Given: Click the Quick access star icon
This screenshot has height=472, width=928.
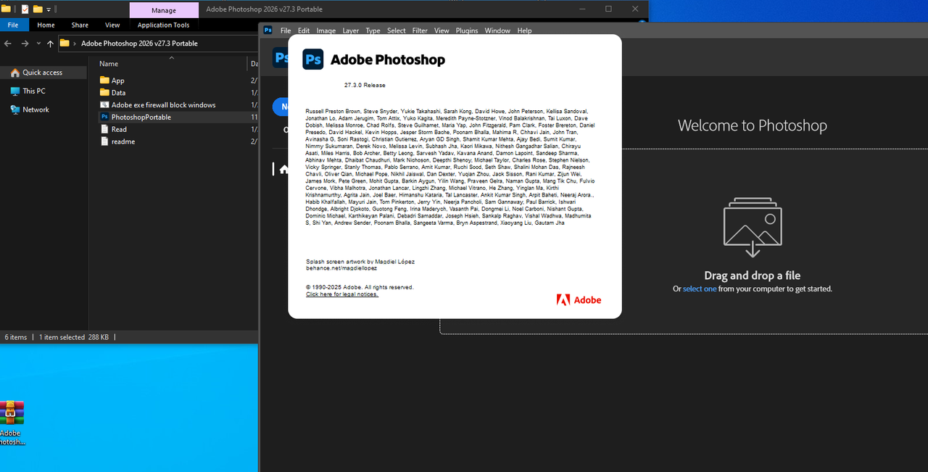Looking at the screenshot, I should (x=15, y=73).
